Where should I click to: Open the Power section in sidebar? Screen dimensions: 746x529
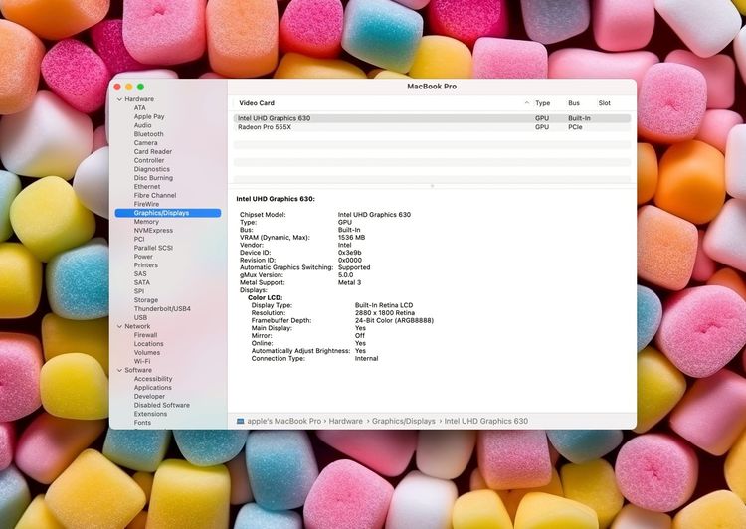coord(143,257)
